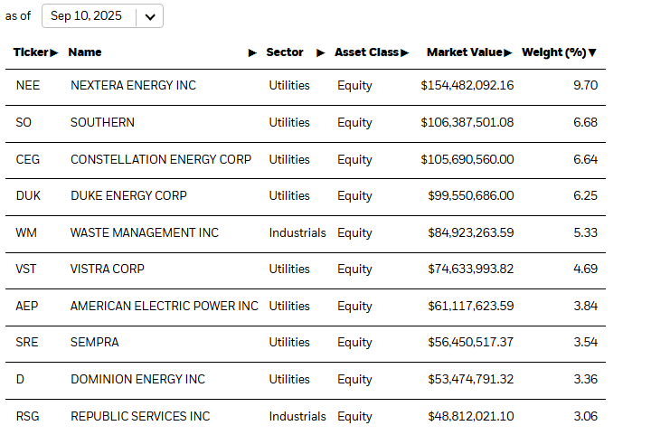Click the Name column sort arrow

(252, 52)
